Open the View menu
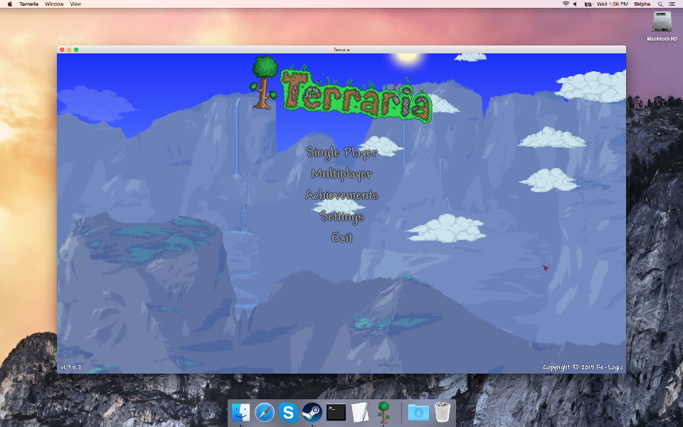The width and height of the screenshot is (683, 427). point(76,4)
